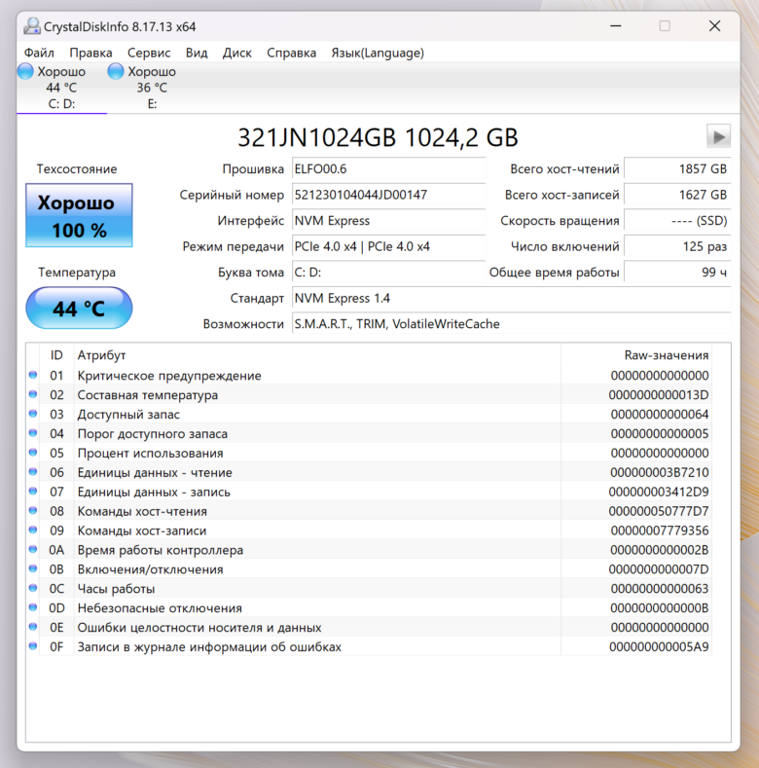Viewport: 759px width, 768px height.
Task: Select row 0C Часы работы
Action: pos(369,589)
